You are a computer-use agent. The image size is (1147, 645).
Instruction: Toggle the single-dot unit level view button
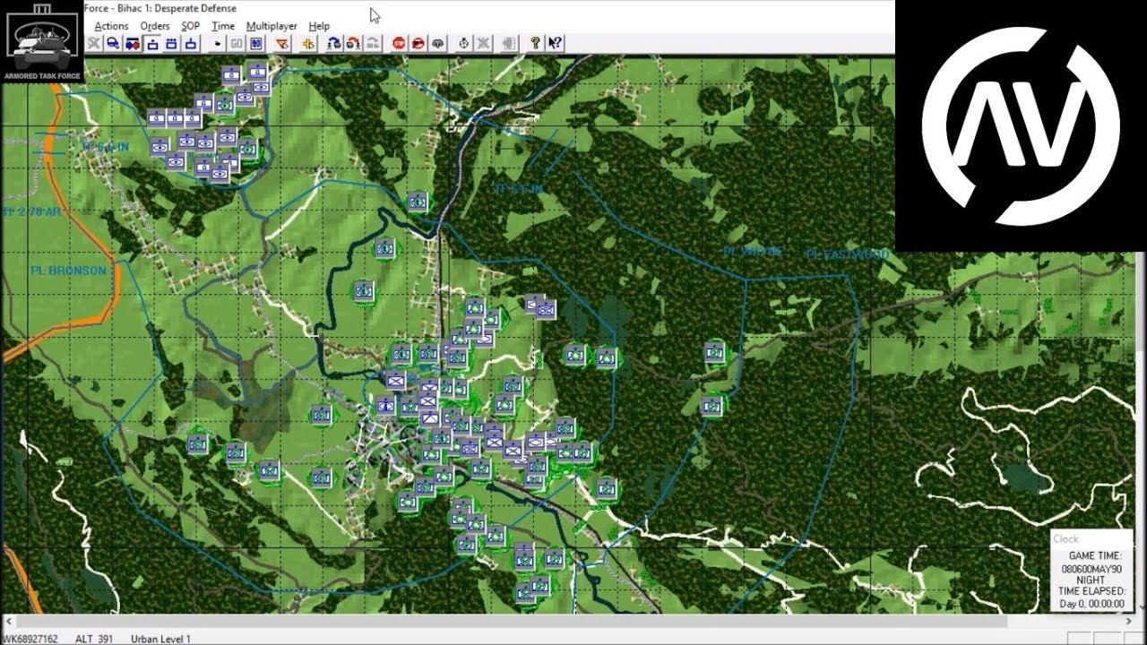(x=152, y=43)
